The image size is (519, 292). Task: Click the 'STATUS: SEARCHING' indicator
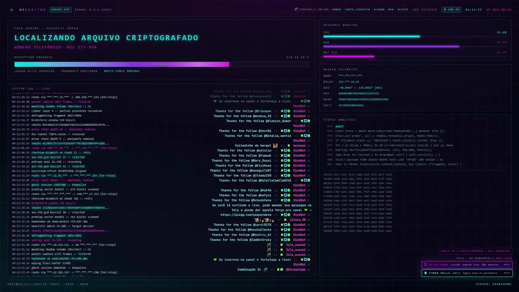coord(493,284)
